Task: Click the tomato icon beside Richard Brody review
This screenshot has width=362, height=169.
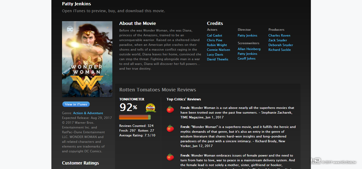Action: coord(170,128)
